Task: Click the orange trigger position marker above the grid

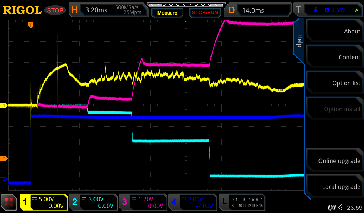Action: pos(31,25)
